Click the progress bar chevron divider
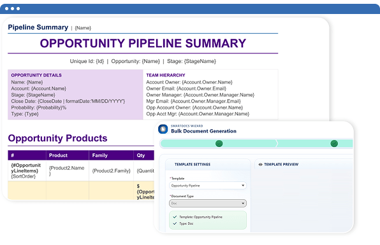 (x=277, y=143)
